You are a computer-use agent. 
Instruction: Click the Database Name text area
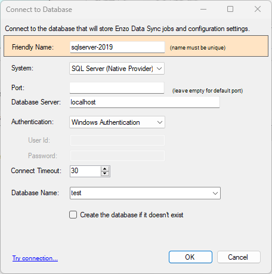[x=140, y=193]
